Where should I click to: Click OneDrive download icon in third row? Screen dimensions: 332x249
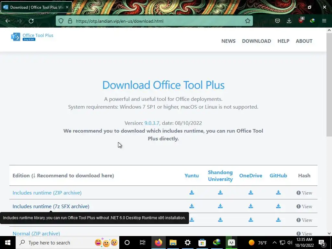pyautogui.click(x=251, y=220)
